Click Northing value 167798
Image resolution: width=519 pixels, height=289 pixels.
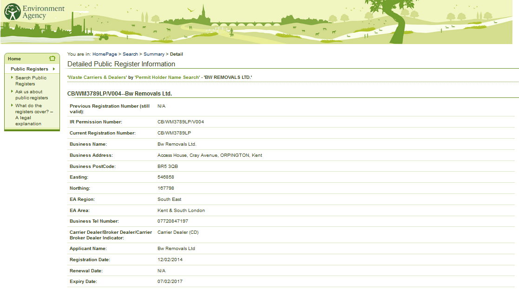(166, 188)
